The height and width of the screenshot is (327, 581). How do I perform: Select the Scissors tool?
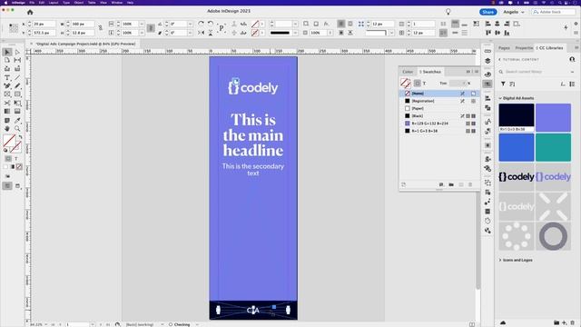click(7, 103)
